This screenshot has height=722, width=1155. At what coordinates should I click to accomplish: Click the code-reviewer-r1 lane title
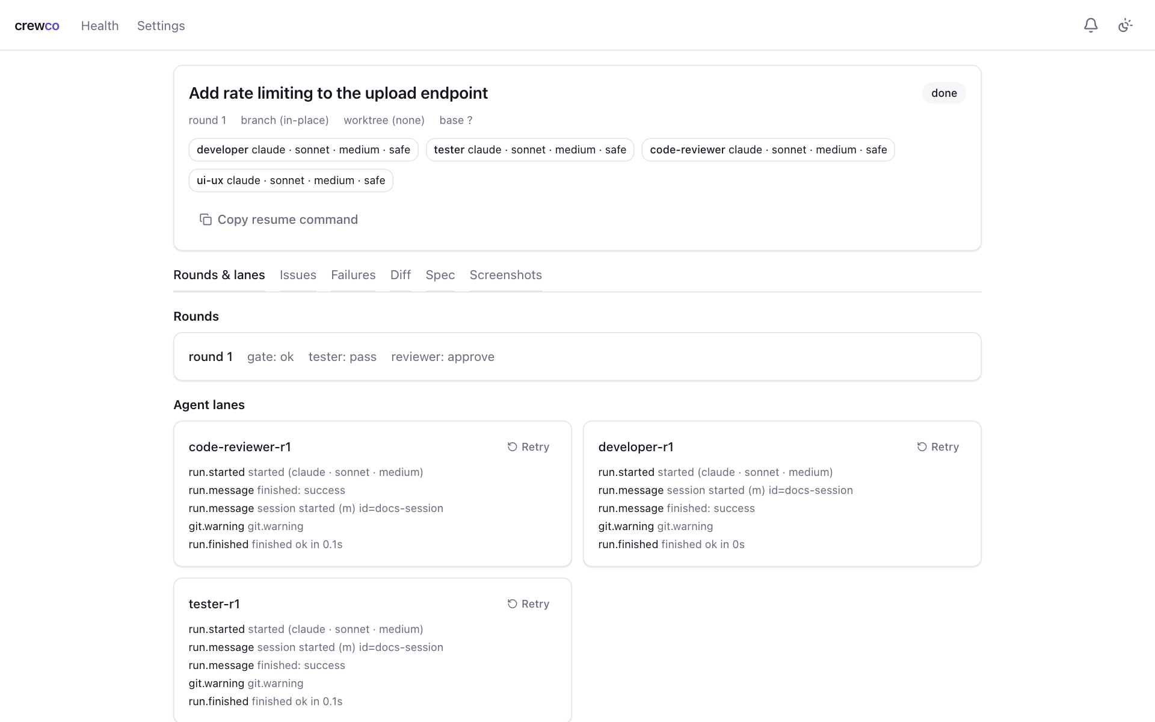[x=240, y=447]
